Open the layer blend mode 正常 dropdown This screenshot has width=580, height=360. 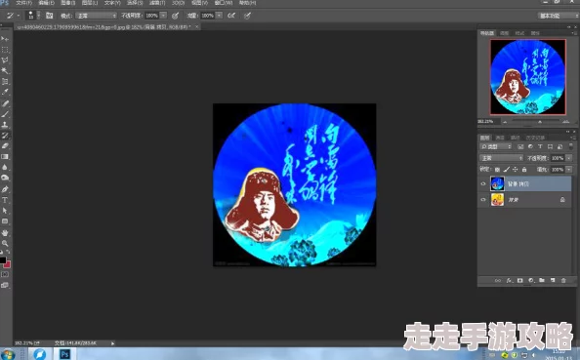click(x=501, y=158)
